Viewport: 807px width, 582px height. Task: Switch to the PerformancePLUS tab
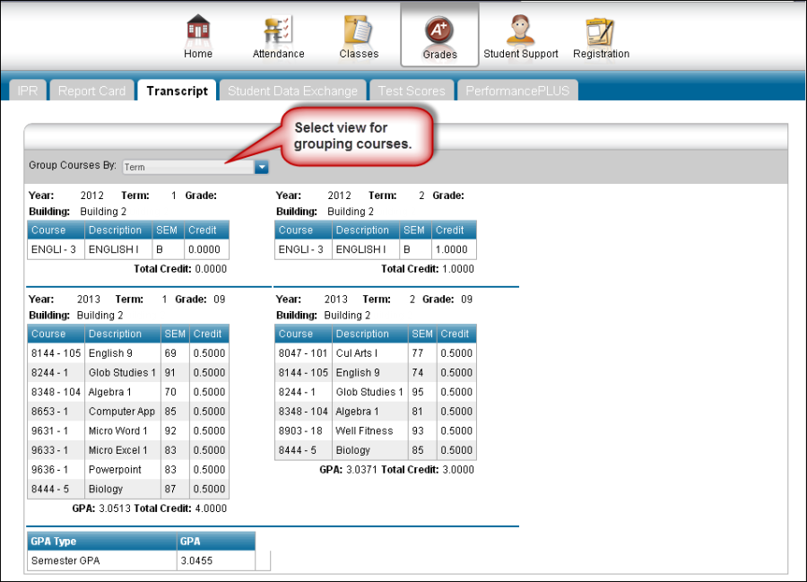517,91
